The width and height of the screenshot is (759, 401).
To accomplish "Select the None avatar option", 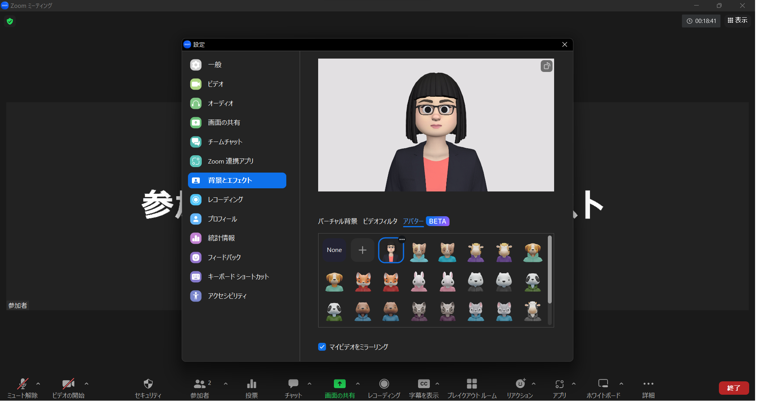I will 334,250.
